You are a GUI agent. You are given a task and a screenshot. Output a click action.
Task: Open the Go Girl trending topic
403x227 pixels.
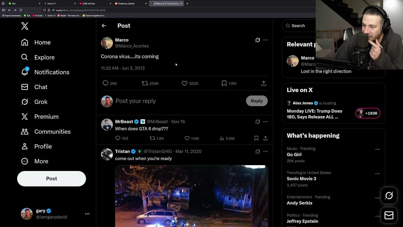pyautogui.click(x=294, y=154)
